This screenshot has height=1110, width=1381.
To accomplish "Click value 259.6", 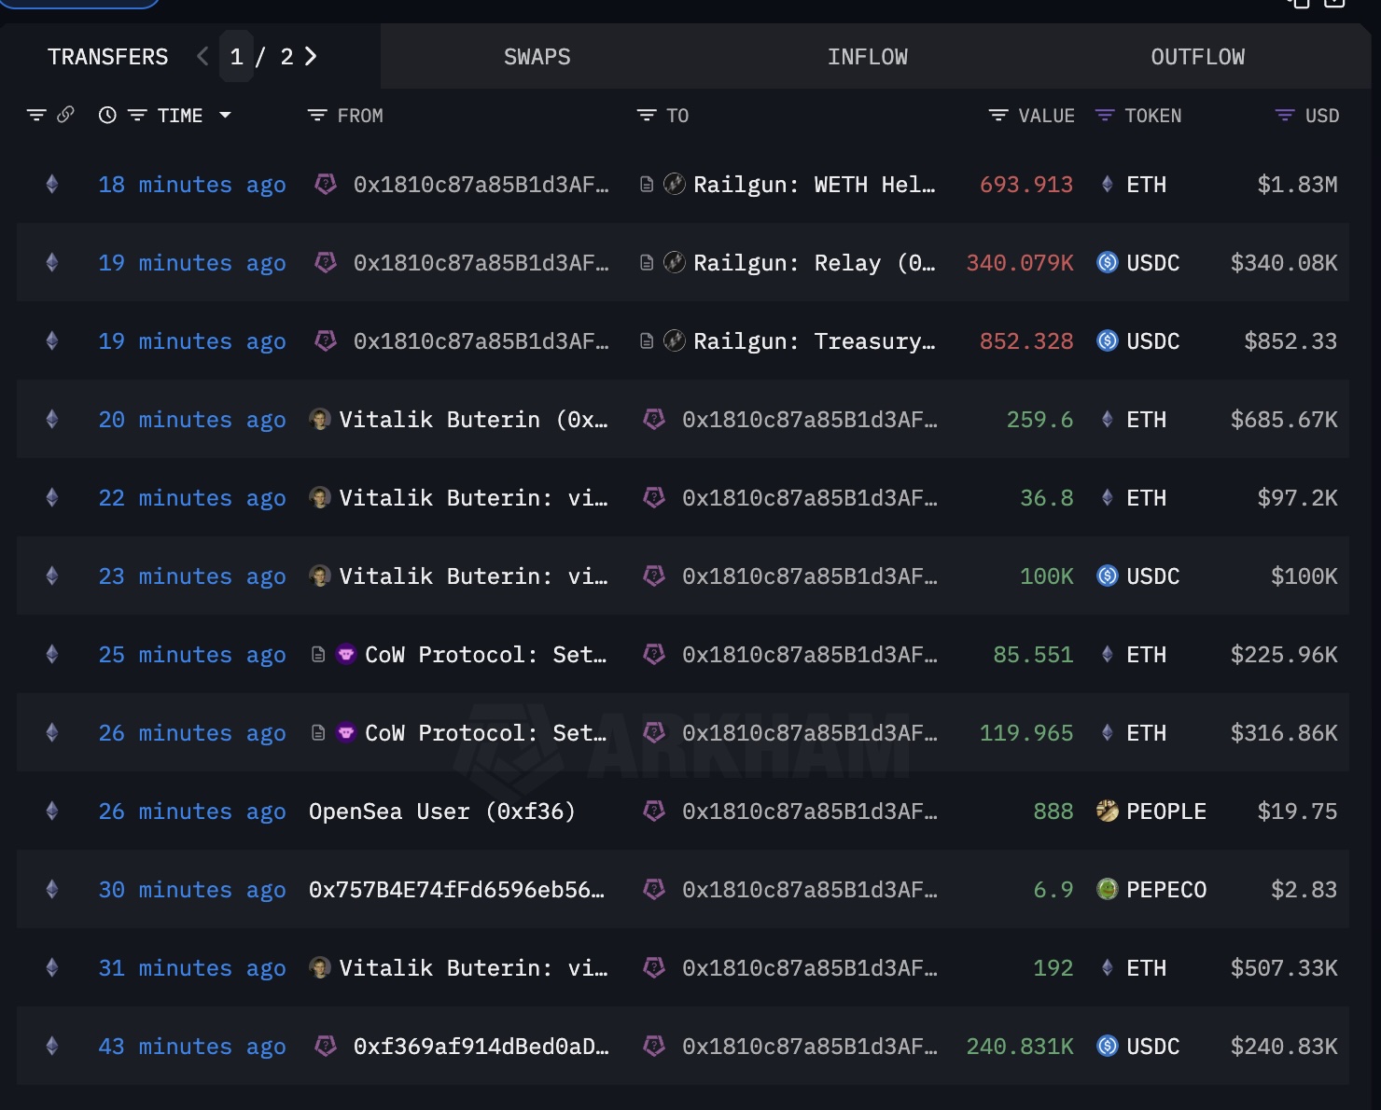I will tap(1039, 420).
